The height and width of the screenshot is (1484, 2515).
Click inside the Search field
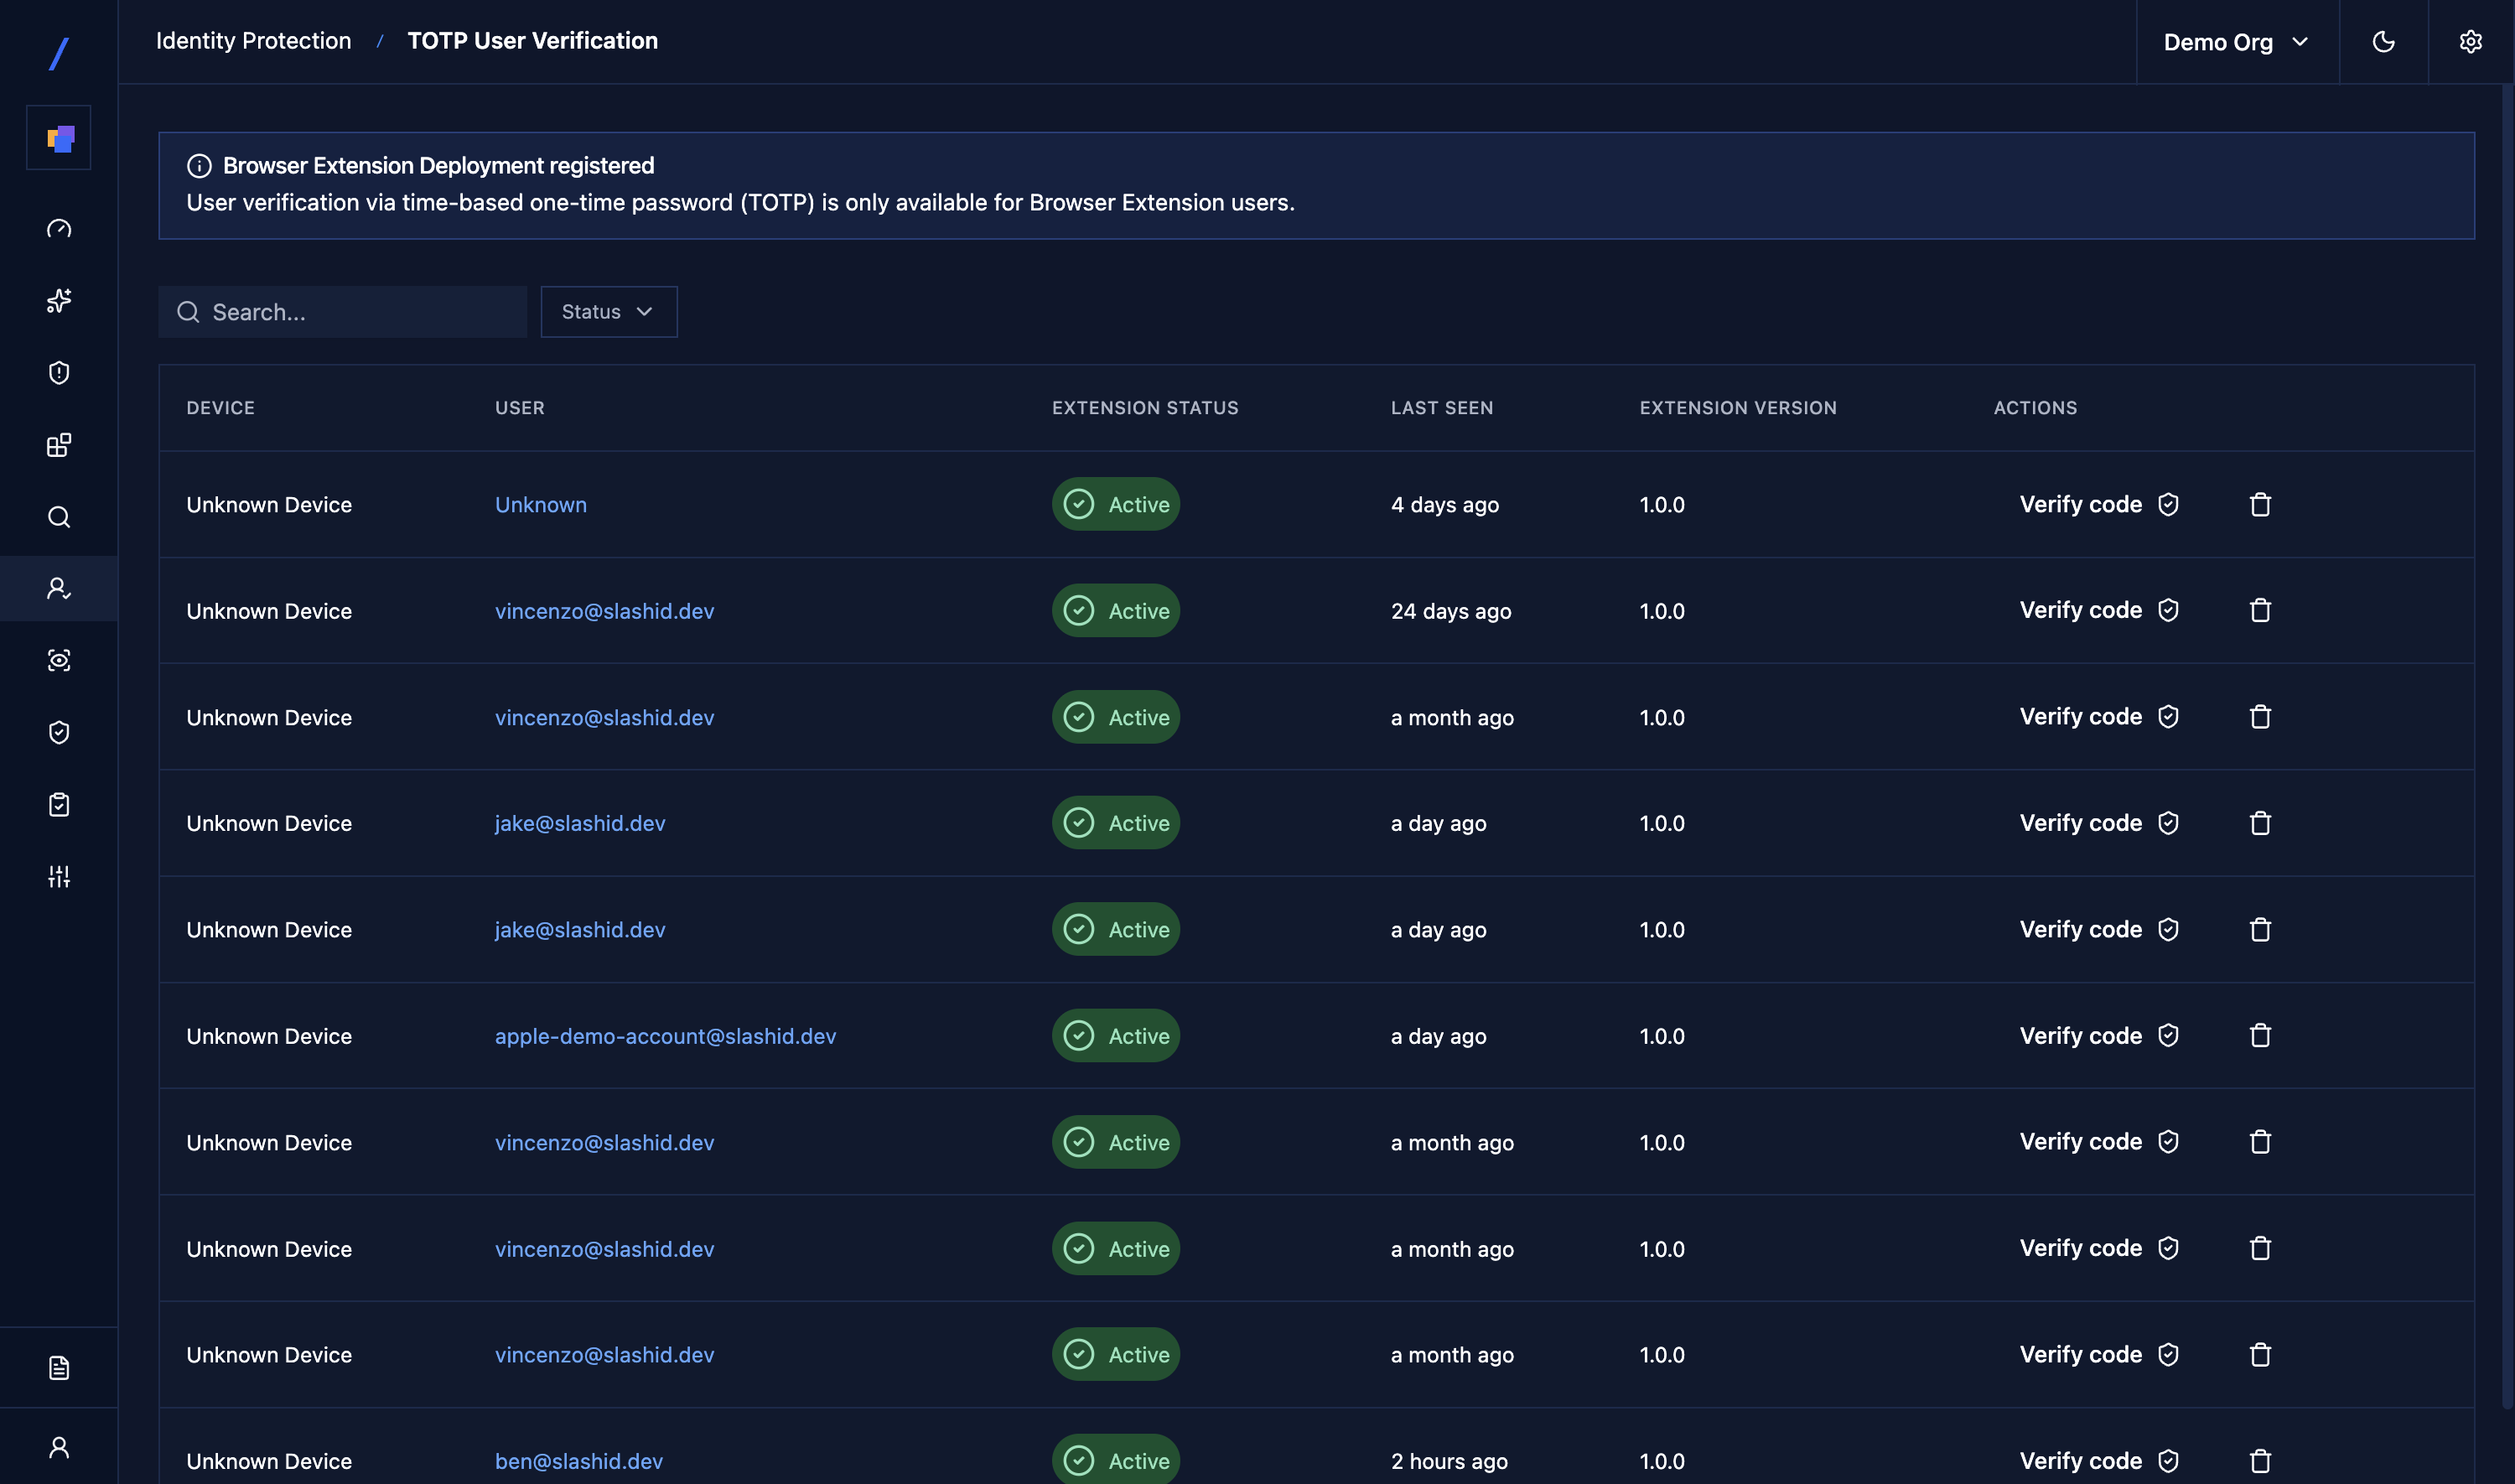[343, 311]
